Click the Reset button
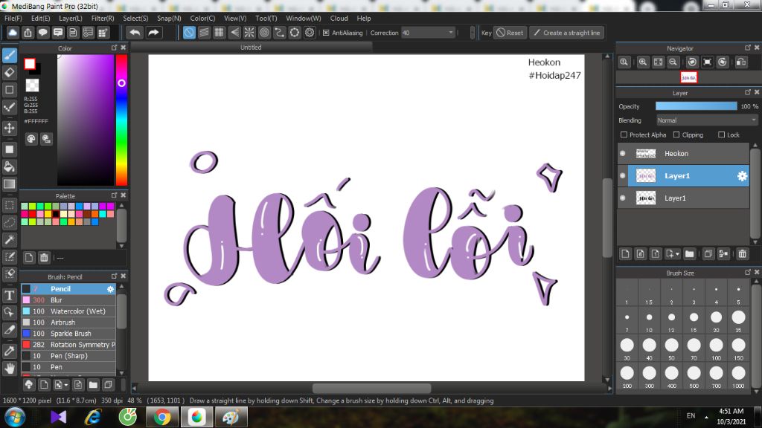 510,33
